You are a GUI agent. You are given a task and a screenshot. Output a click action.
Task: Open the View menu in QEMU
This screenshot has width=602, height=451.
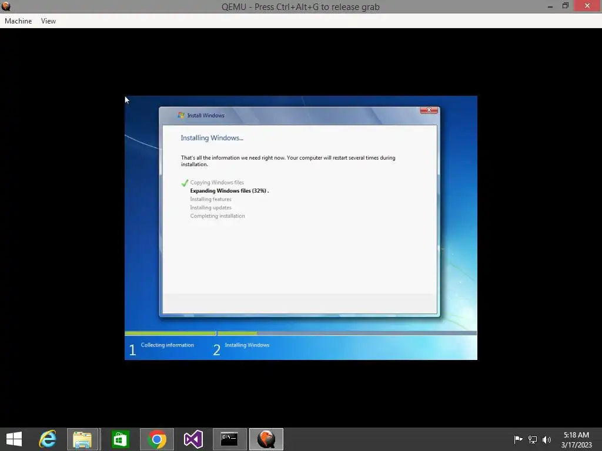click(48, 21)
